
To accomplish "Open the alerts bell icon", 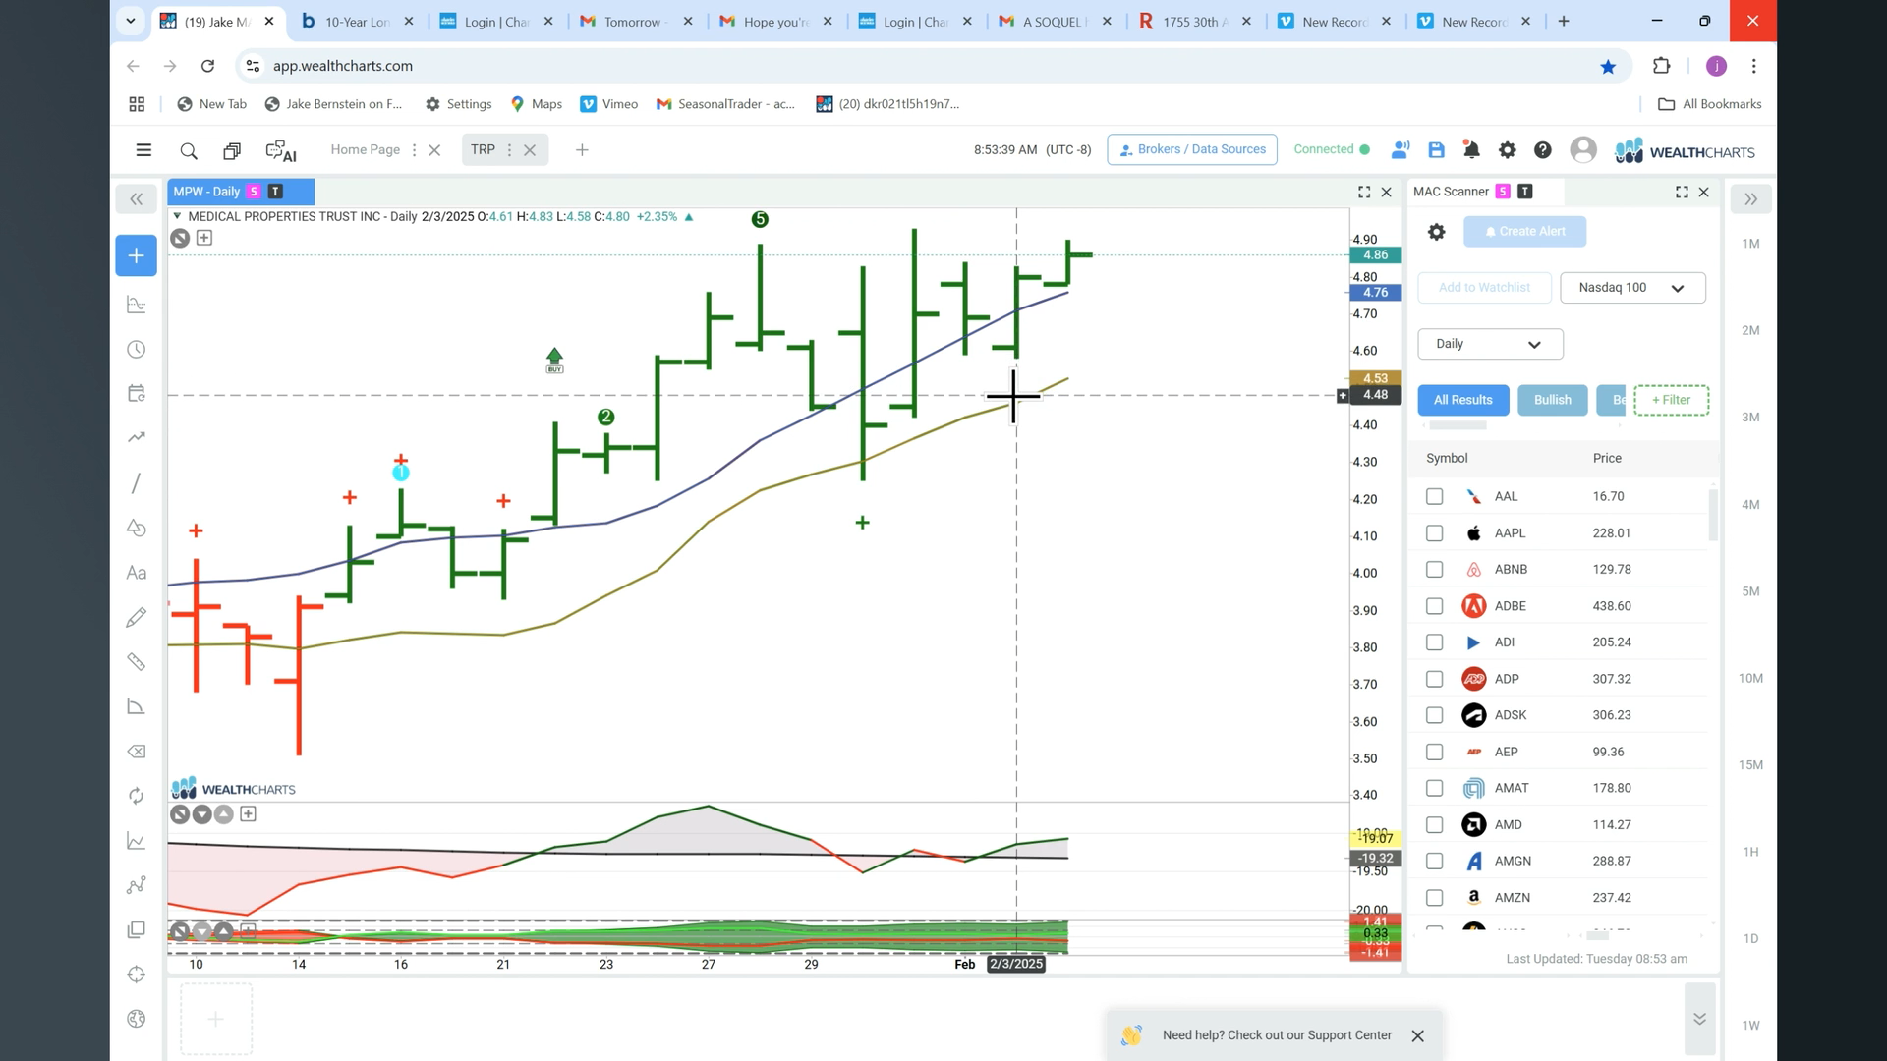I will coord(1471,150).
